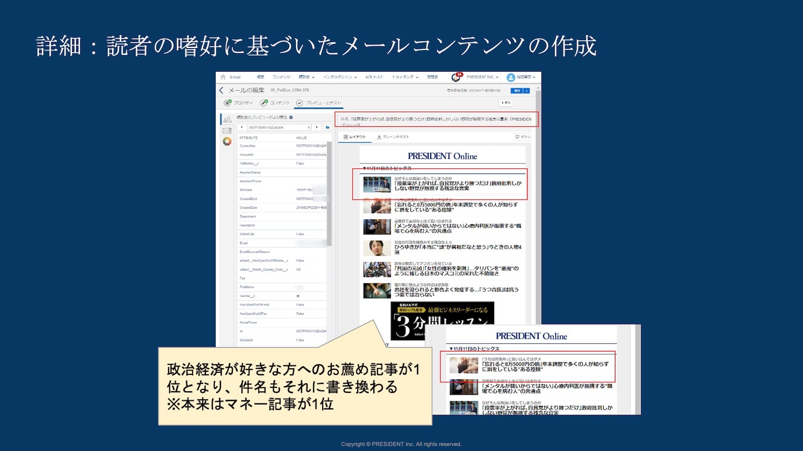The image size is (803, 451).
Task: Clear the subscriber ID field with the X
Action: click(309, 127)
